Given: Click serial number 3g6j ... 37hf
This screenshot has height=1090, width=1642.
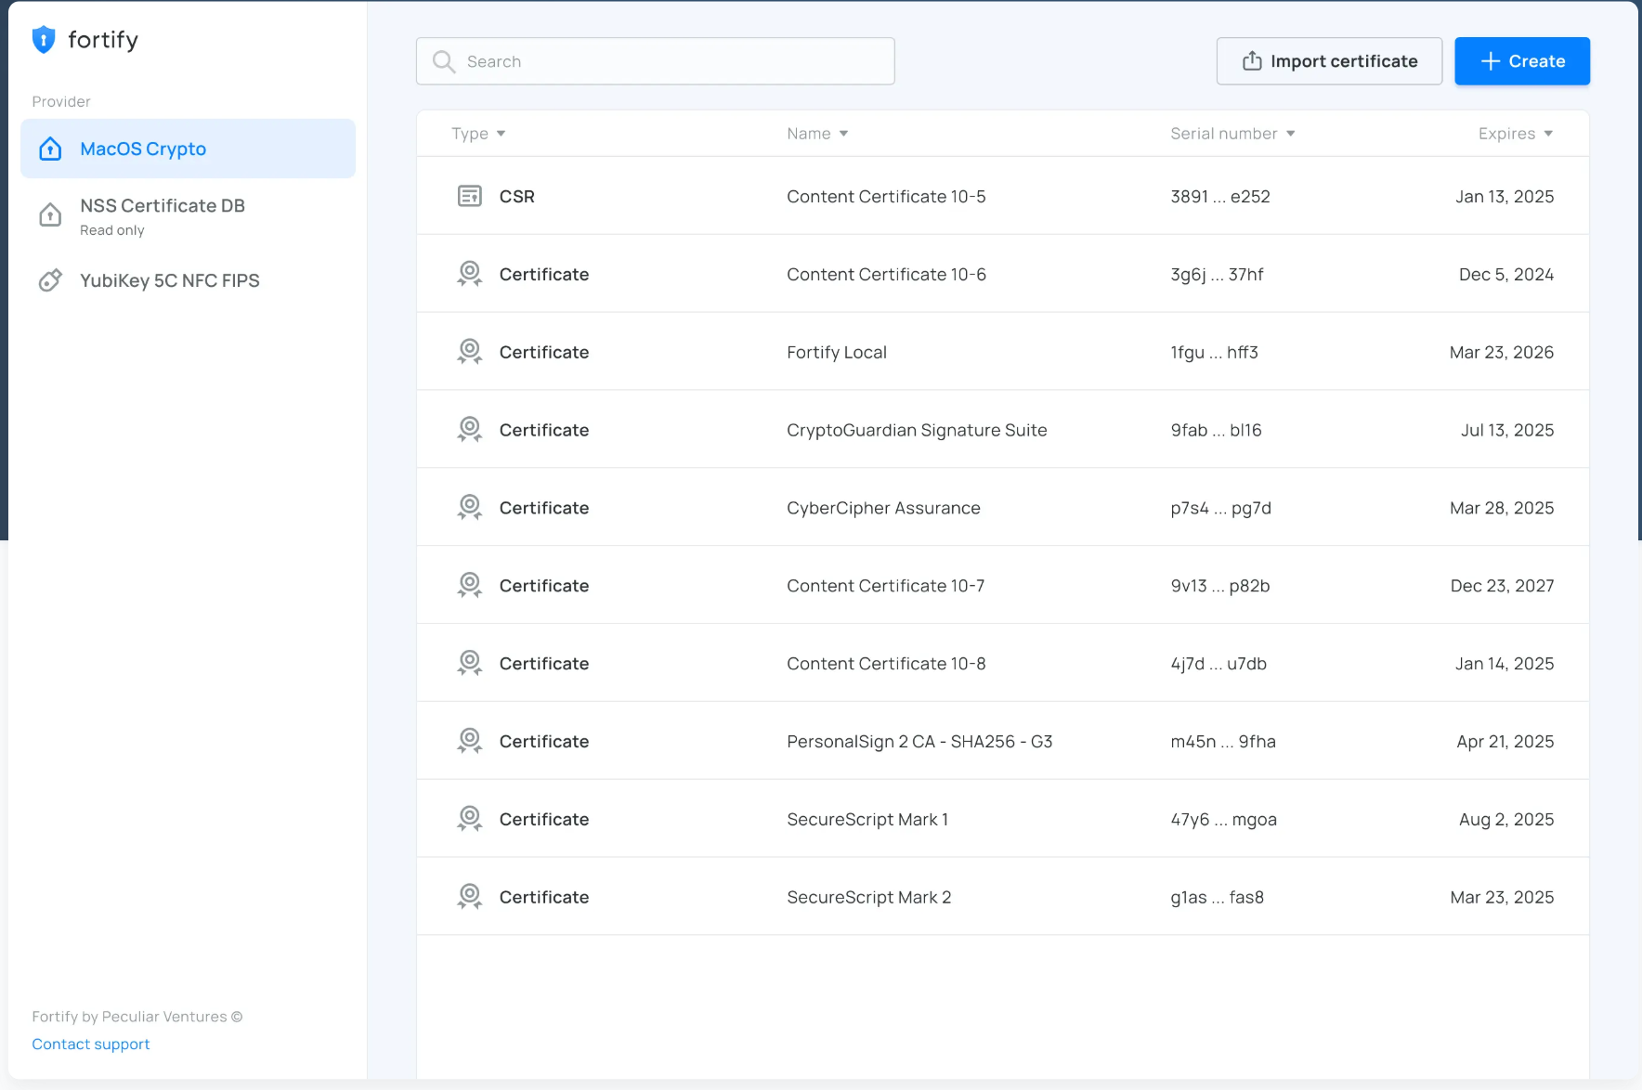Looking at the screenshot, I should click(x=1217, y=275).
